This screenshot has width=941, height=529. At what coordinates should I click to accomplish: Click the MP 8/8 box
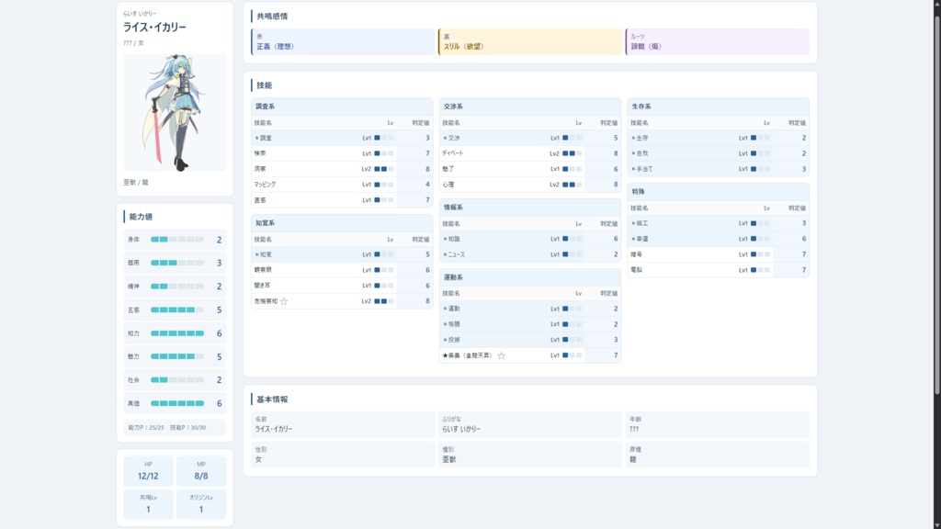click(x=201, y=471)
